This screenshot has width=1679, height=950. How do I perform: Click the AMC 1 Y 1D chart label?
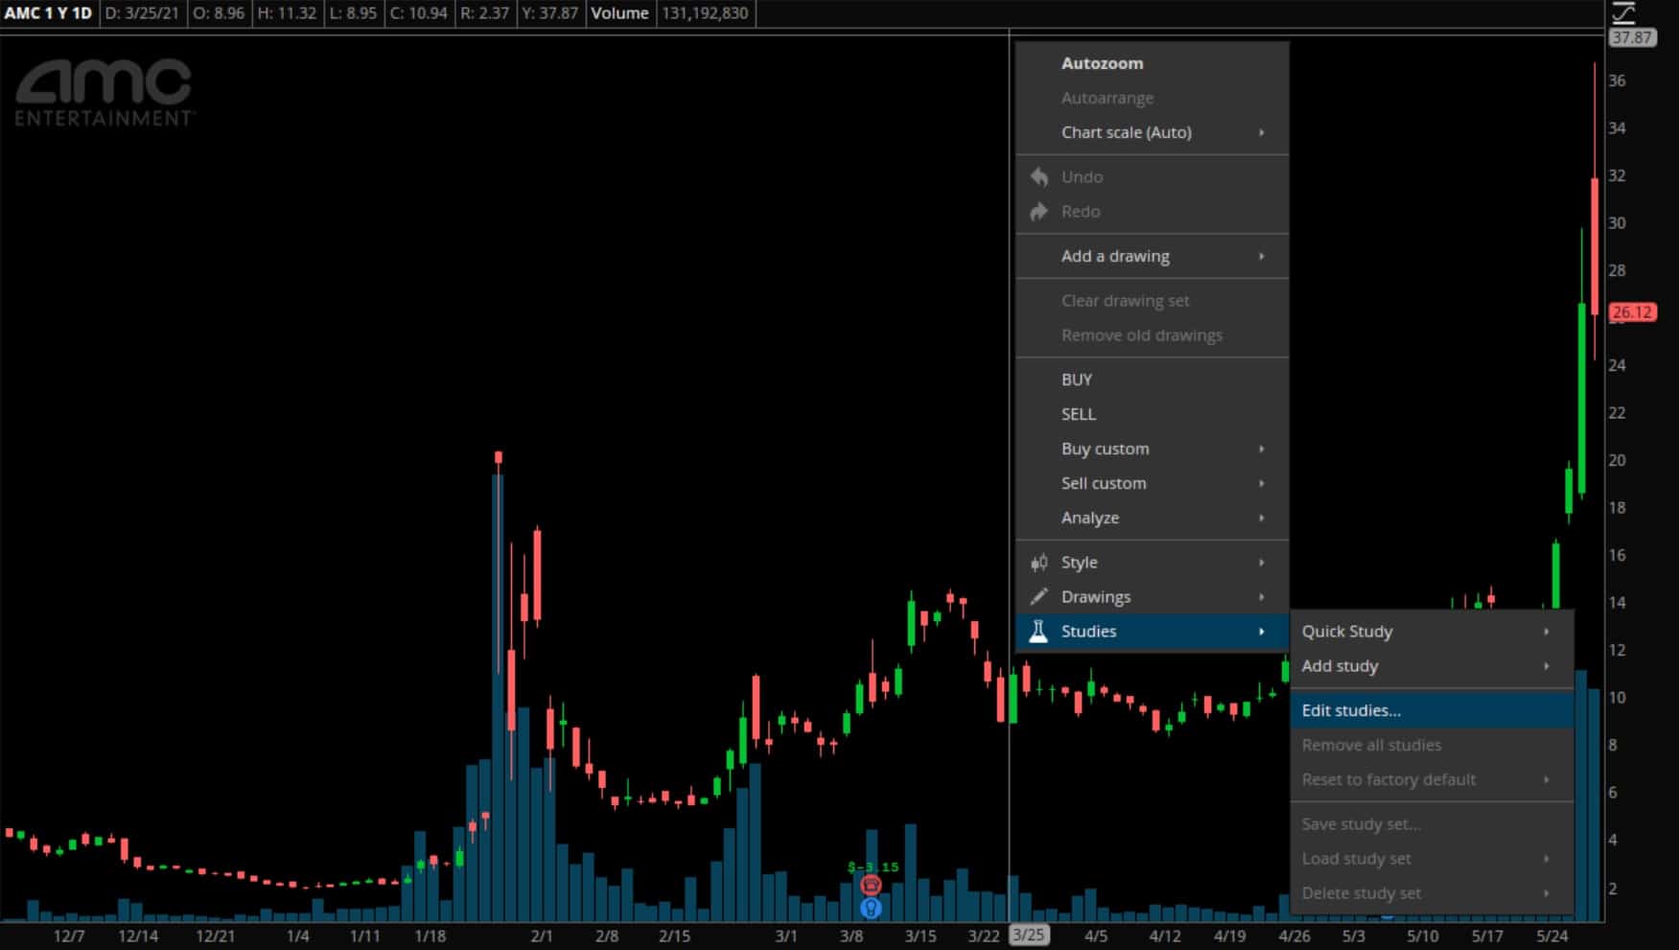(x=48, y=13)
